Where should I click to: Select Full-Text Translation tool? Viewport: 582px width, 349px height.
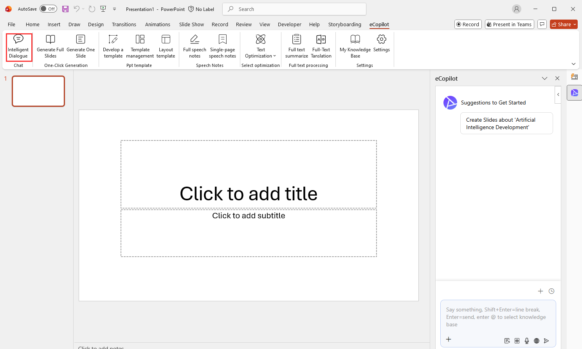321,47
